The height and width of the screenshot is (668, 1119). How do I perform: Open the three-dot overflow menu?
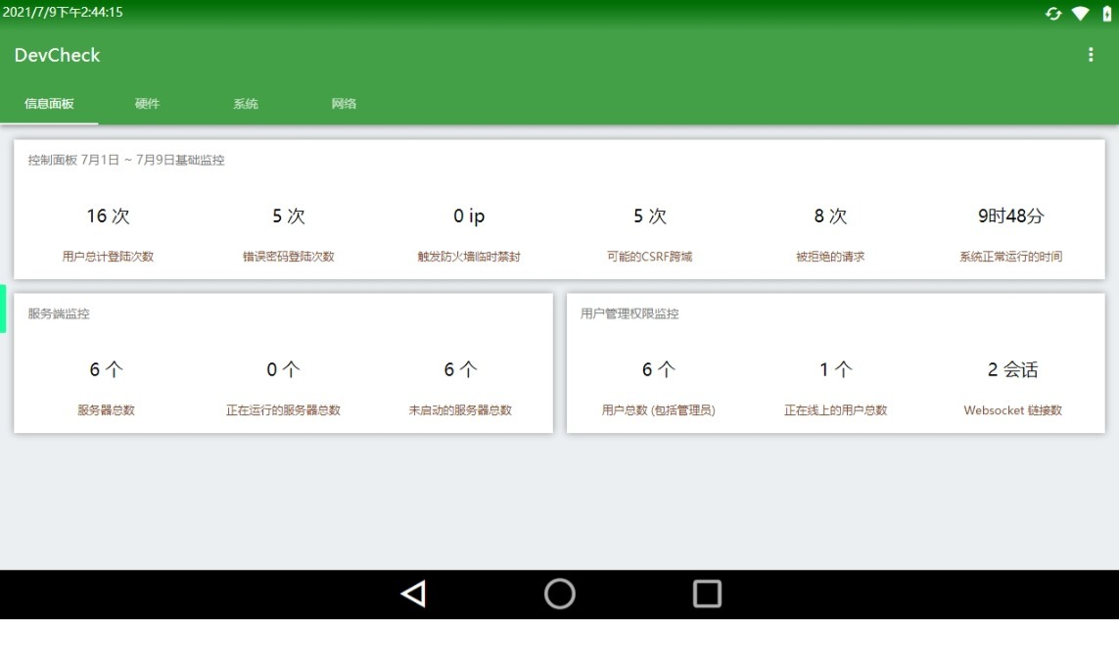click(x=1090, y=55)
